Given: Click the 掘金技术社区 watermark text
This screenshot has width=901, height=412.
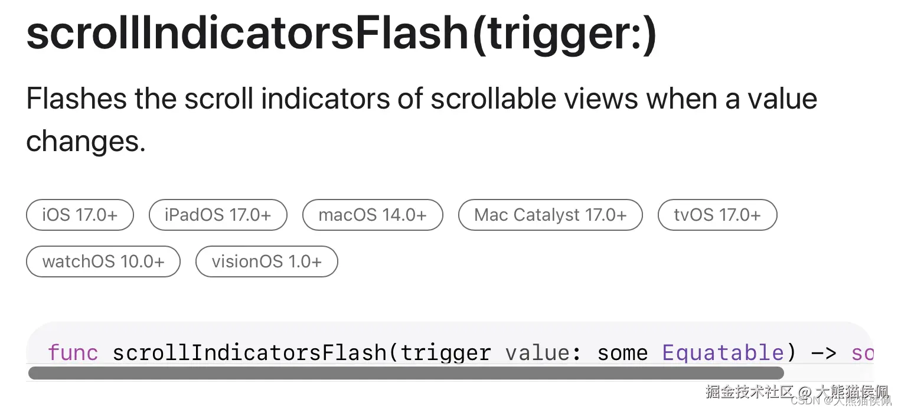Looking at the screenshot, I should click(x=750, y=391).
